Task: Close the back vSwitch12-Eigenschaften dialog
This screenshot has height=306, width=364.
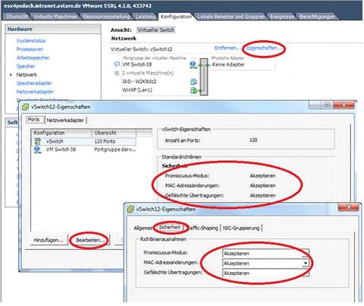Action: (344, 105)
